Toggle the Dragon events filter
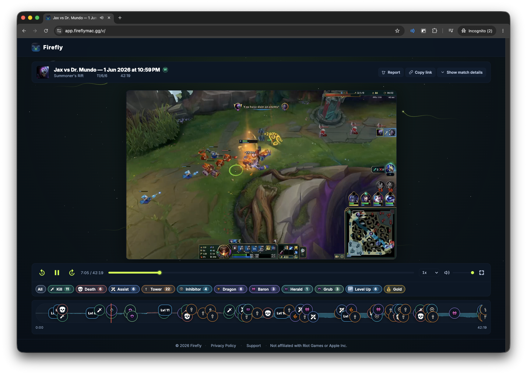This screenshot has width=527, height=375. click(x=230, y=289)
